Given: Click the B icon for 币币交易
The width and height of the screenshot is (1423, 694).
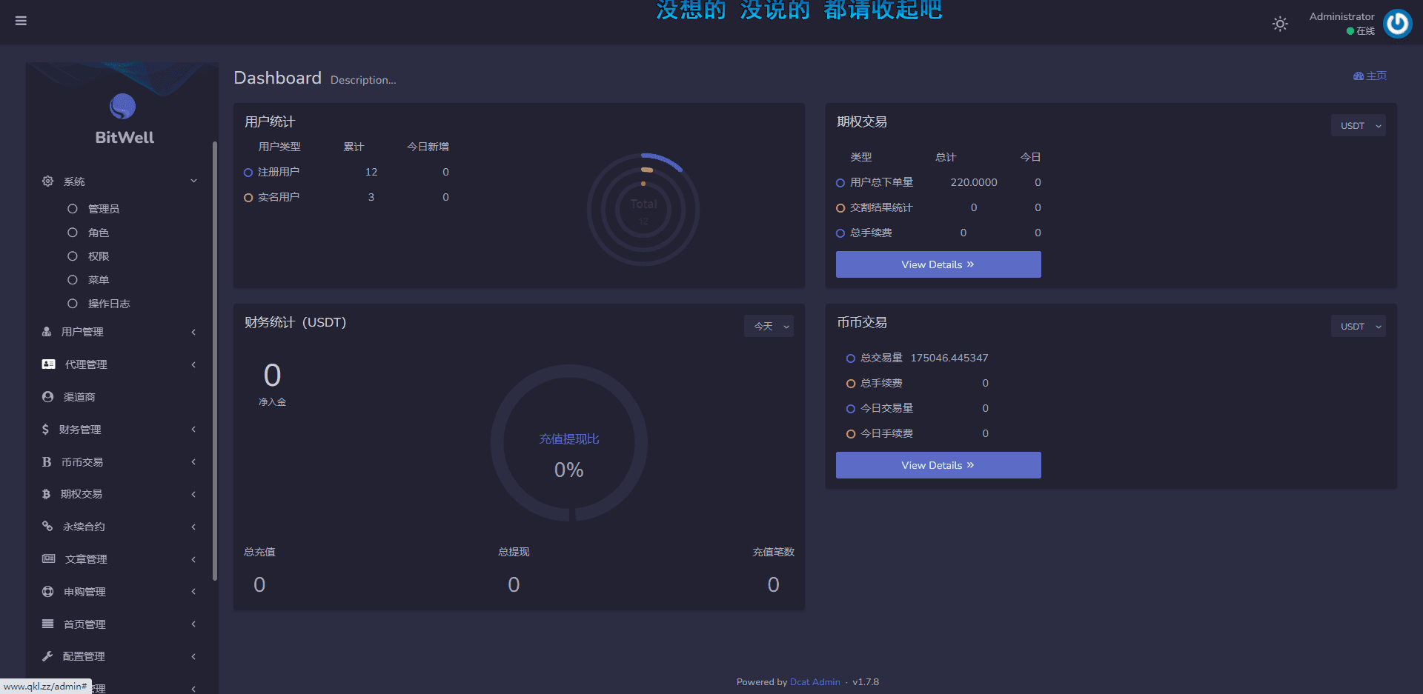Looking at the screenshot, I should (47, 462).
